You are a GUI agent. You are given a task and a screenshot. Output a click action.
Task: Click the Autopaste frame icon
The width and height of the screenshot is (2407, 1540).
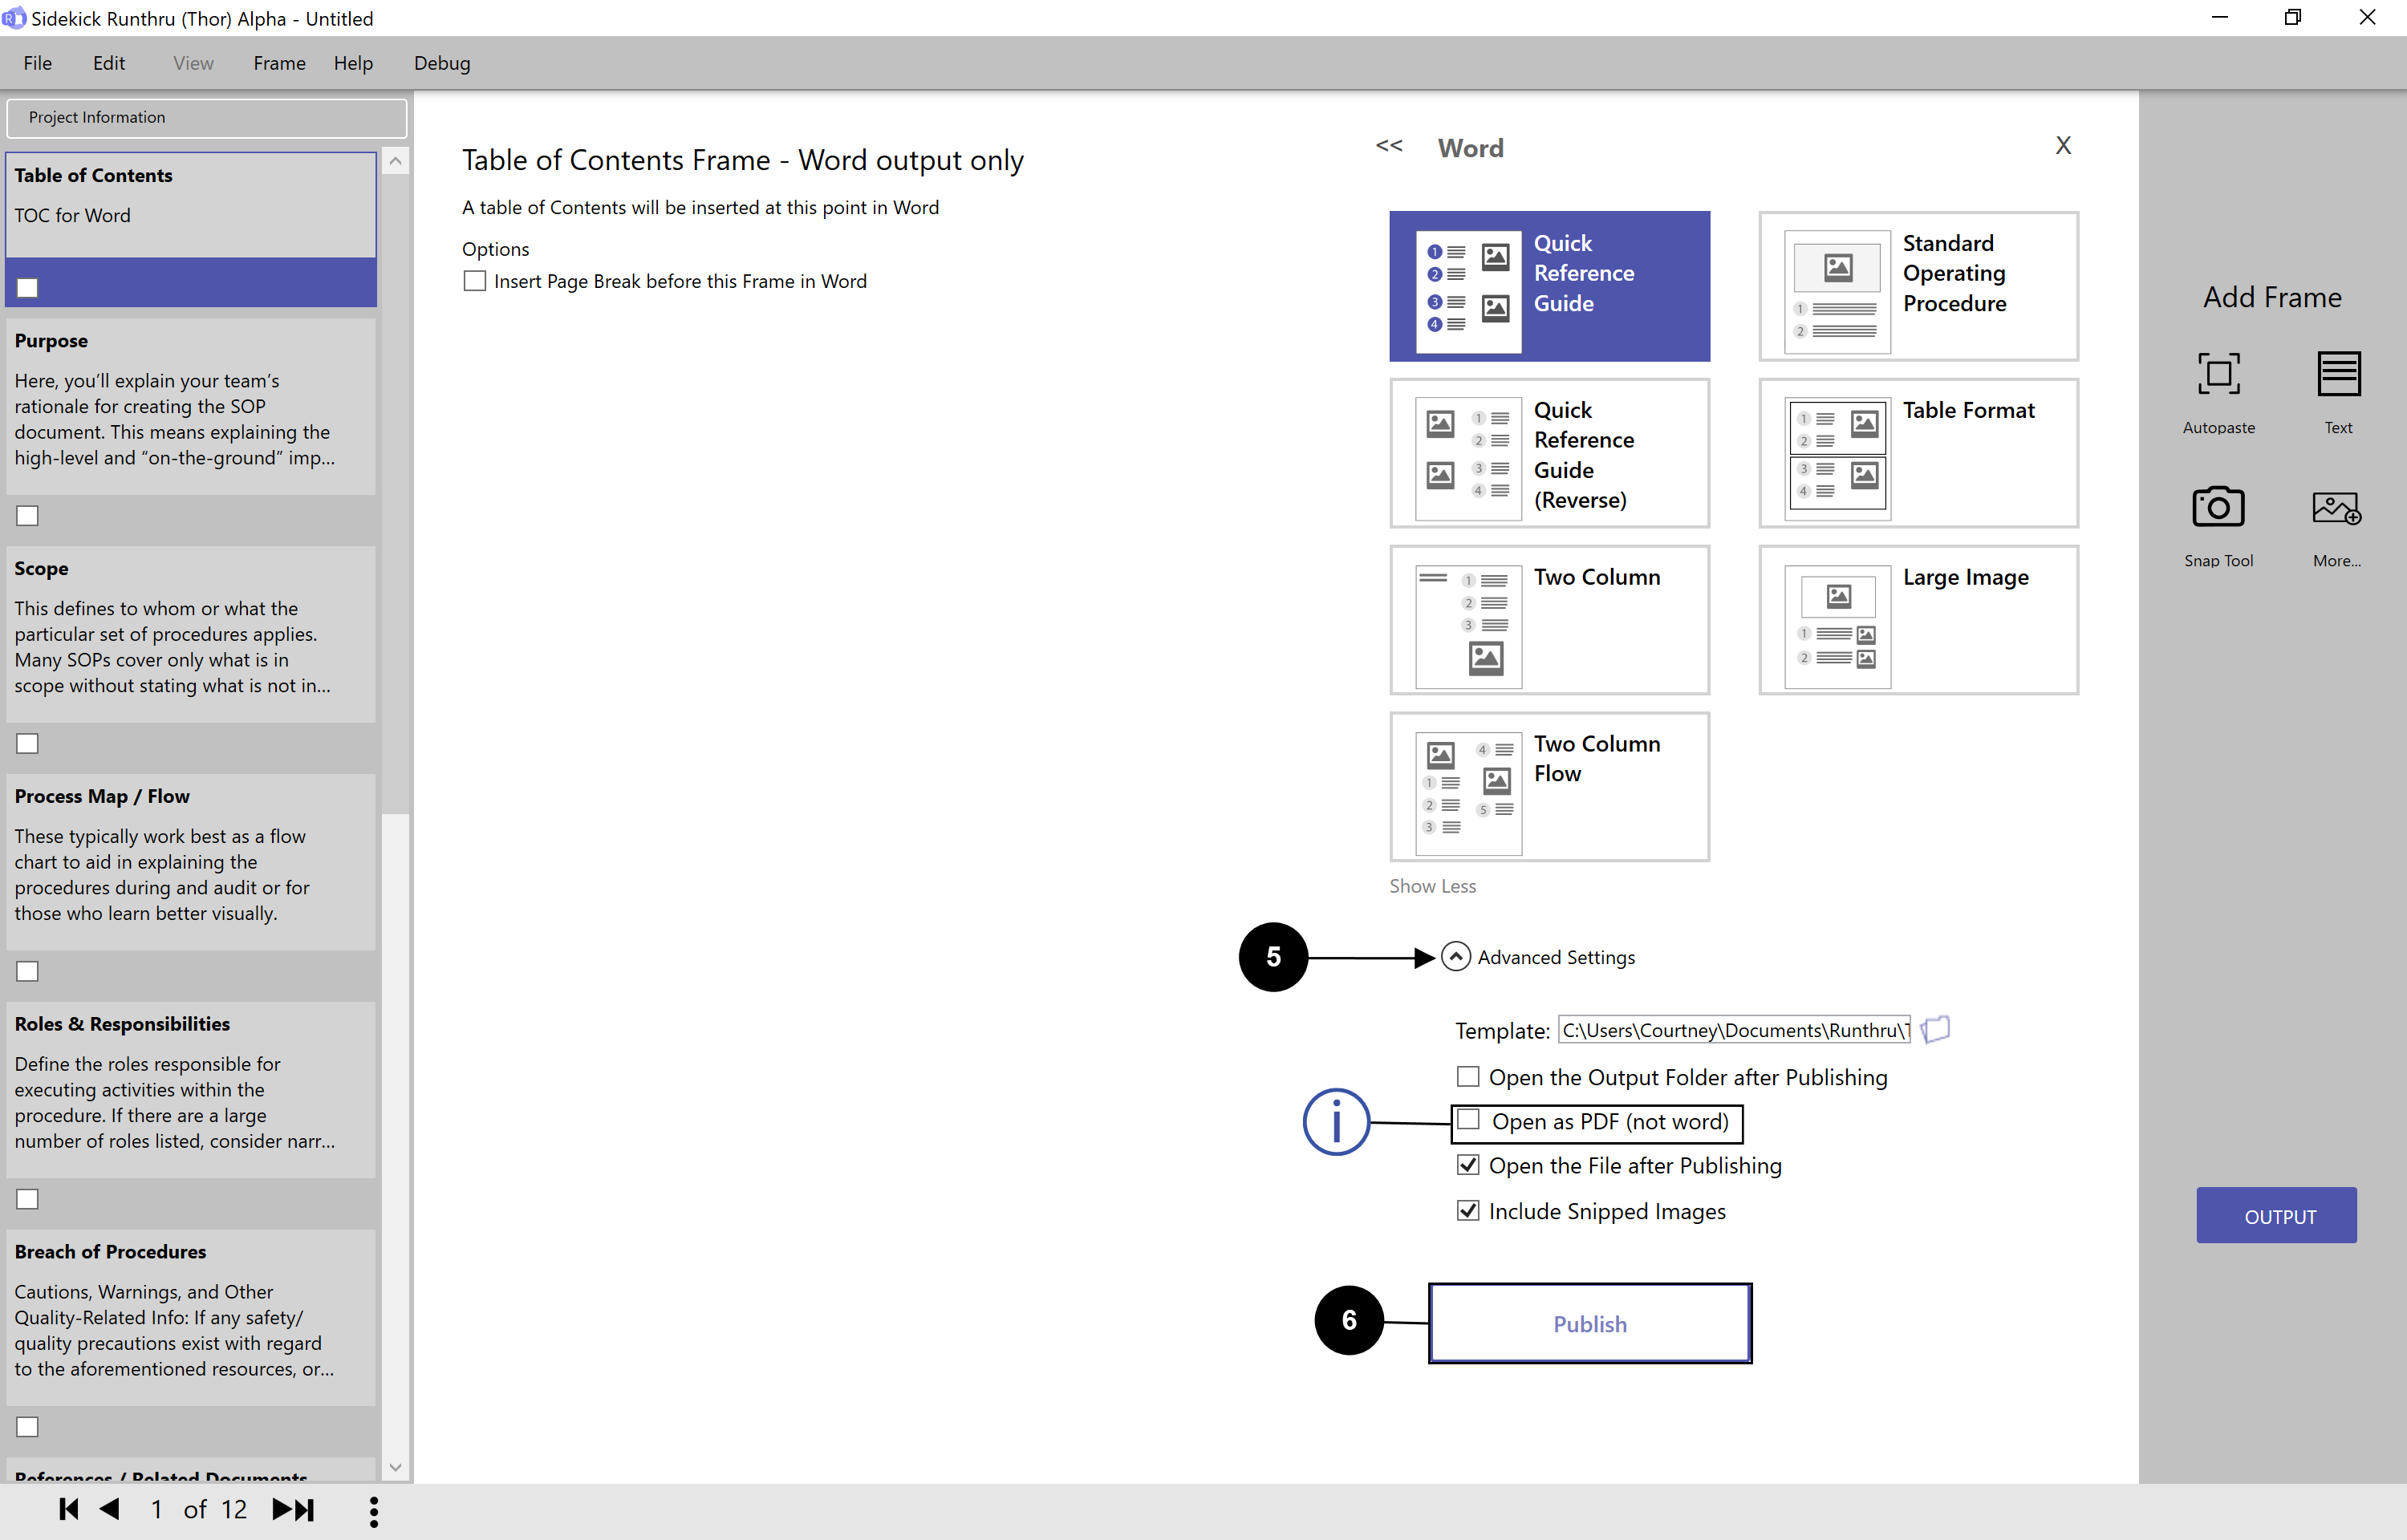(x=2218, y=375)
